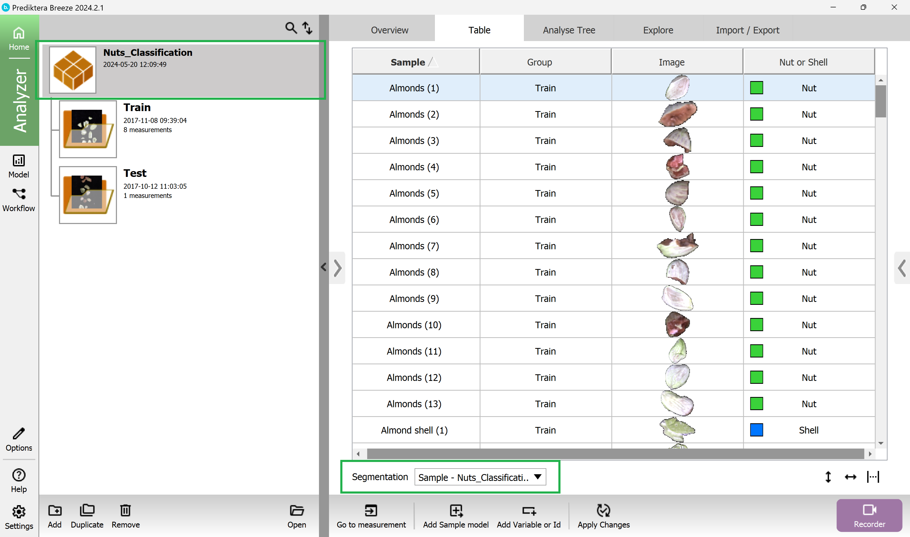Toggle fit-row-height vertical arrow icon
The height and width of the screenshot is (537, 910).
click(x=828, y=477)
